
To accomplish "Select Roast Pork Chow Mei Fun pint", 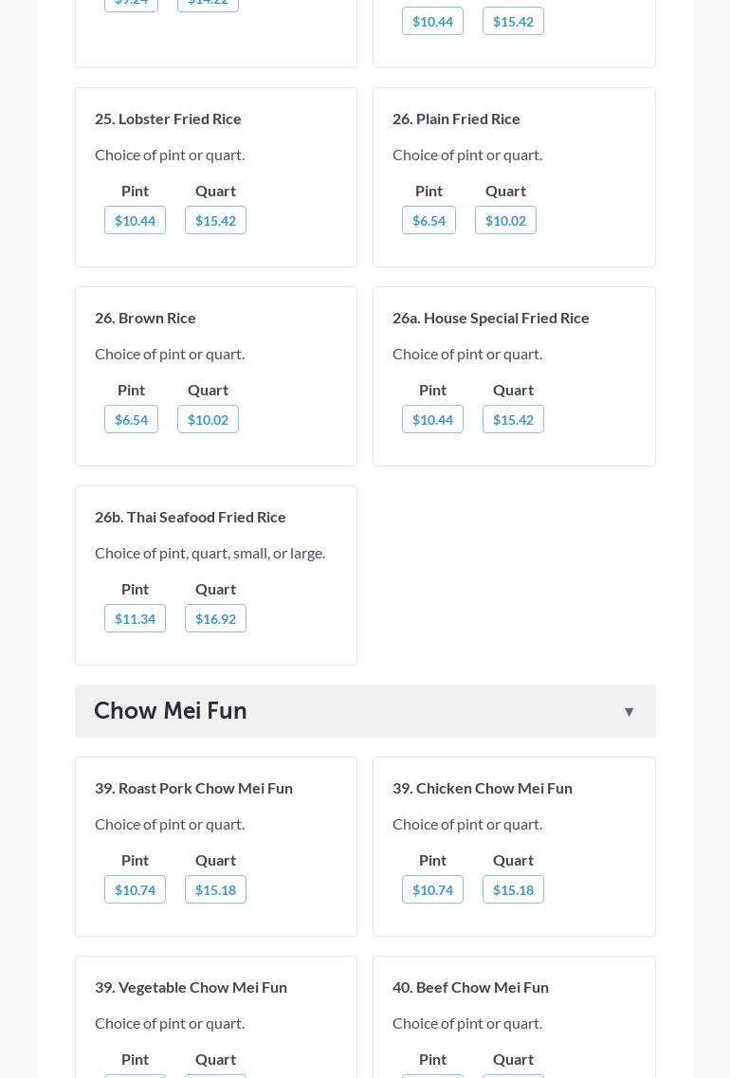I will [135, 890].
